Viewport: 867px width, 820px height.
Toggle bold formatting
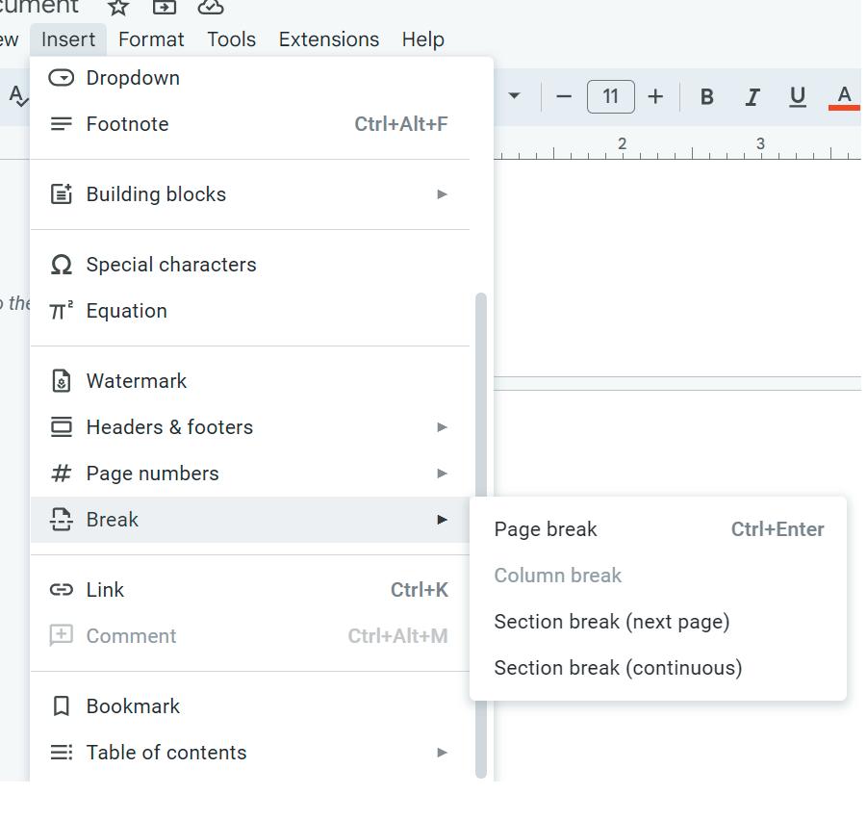coord(706,96)
